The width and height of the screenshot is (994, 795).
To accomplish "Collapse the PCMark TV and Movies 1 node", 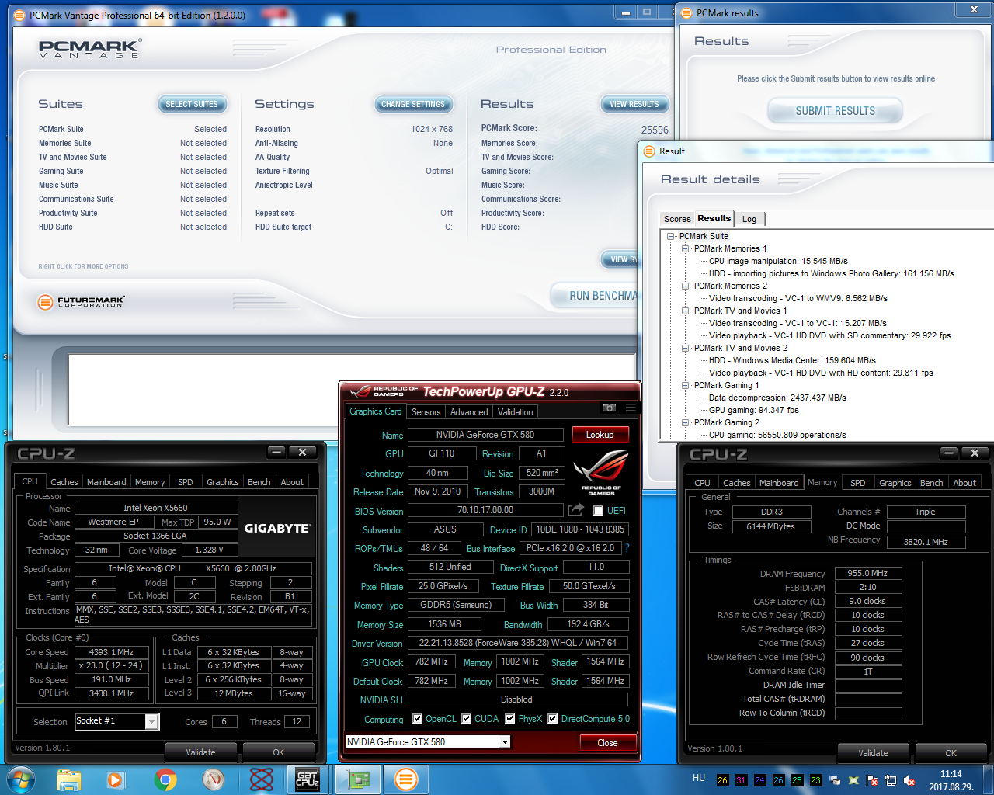I will (686, 311).
